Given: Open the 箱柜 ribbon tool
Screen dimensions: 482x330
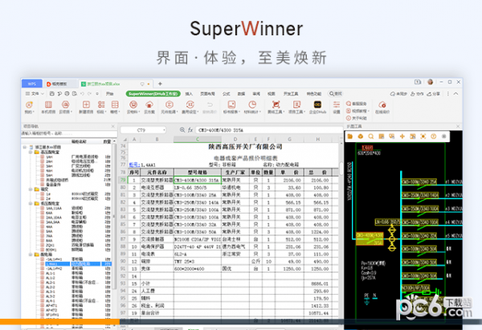Looking at the screenshot, I should click(x=115, y=108).
